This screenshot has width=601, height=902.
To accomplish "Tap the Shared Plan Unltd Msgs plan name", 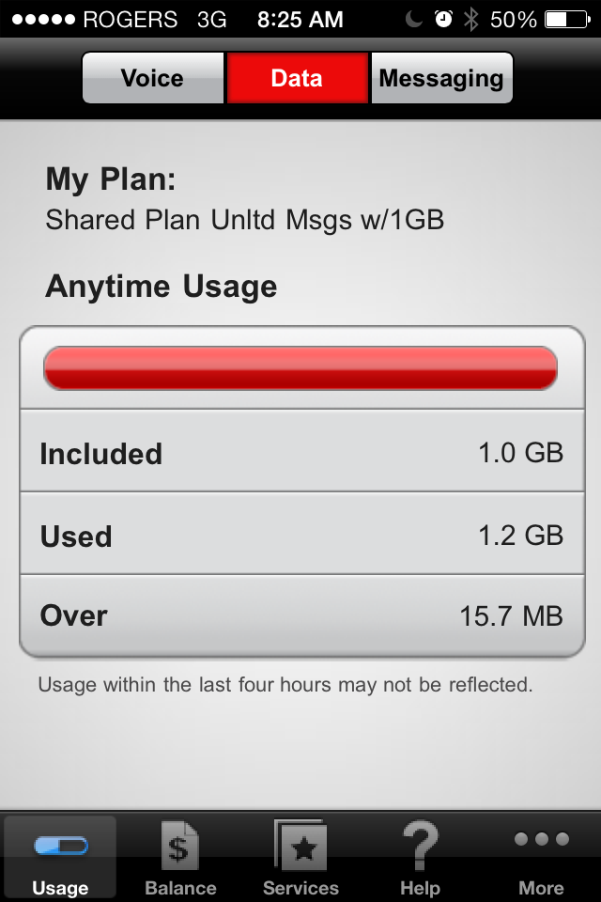I will (244, 220).
